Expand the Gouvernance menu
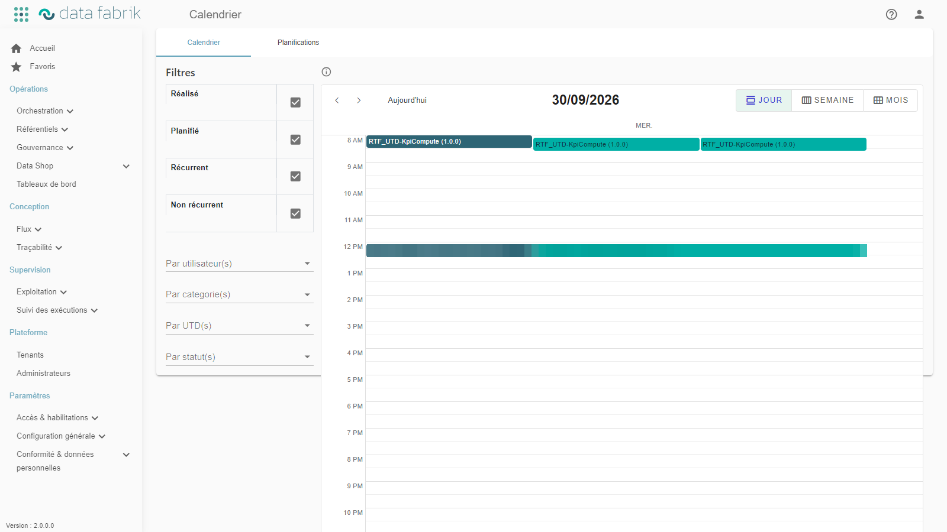 [x=45, y=148]
